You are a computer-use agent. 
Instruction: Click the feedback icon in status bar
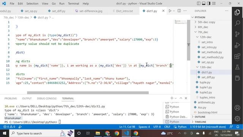231,127
